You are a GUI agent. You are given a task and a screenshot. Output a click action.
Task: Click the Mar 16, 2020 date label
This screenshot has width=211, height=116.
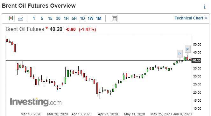pyautogui.click(x=31, y=114)
